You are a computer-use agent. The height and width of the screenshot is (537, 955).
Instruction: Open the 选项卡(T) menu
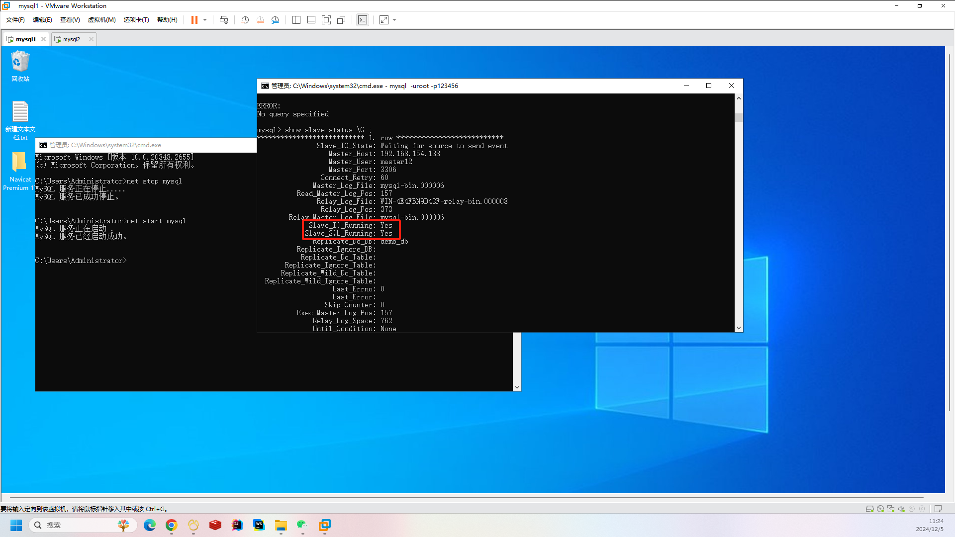tap(136, 20)
